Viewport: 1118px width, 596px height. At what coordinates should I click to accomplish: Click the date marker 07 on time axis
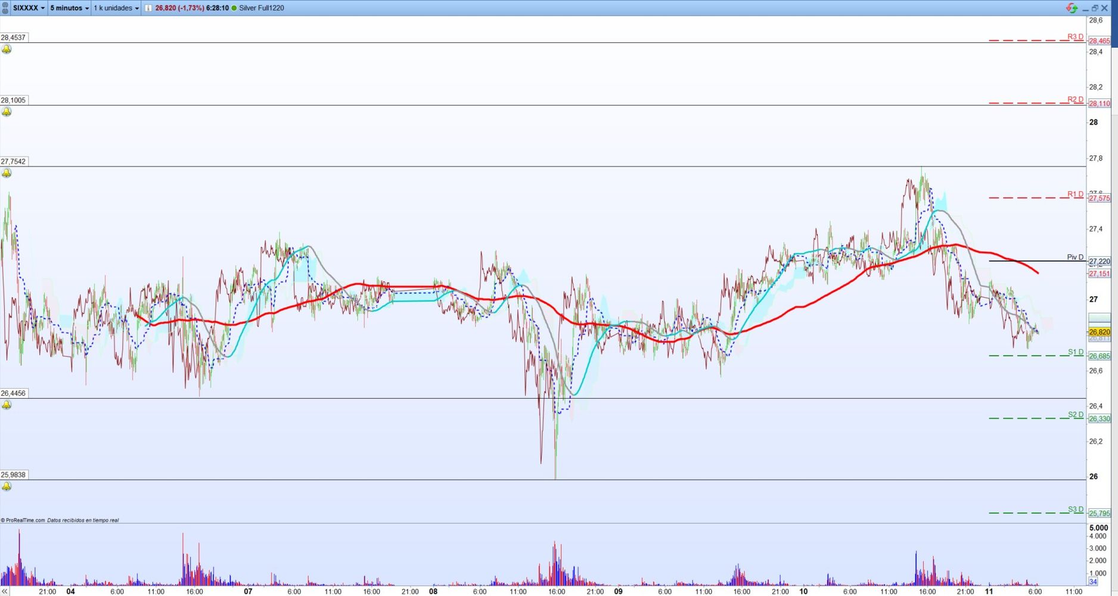pos(248,591)
